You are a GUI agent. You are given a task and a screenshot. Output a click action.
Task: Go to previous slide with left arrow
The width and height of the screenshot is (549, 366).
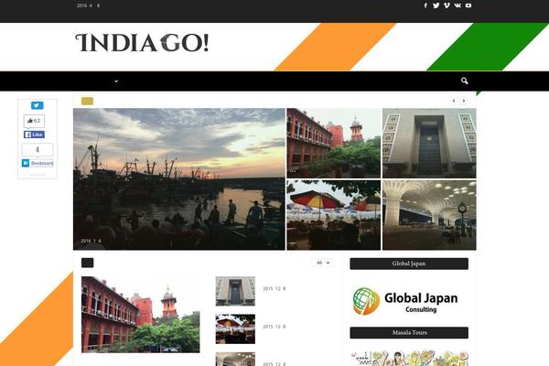[454, 101]
